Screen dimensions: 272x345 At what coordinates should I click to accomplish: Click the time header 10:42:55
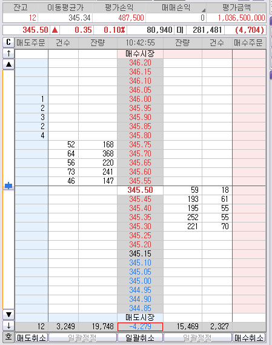click(x=140, y=42)
